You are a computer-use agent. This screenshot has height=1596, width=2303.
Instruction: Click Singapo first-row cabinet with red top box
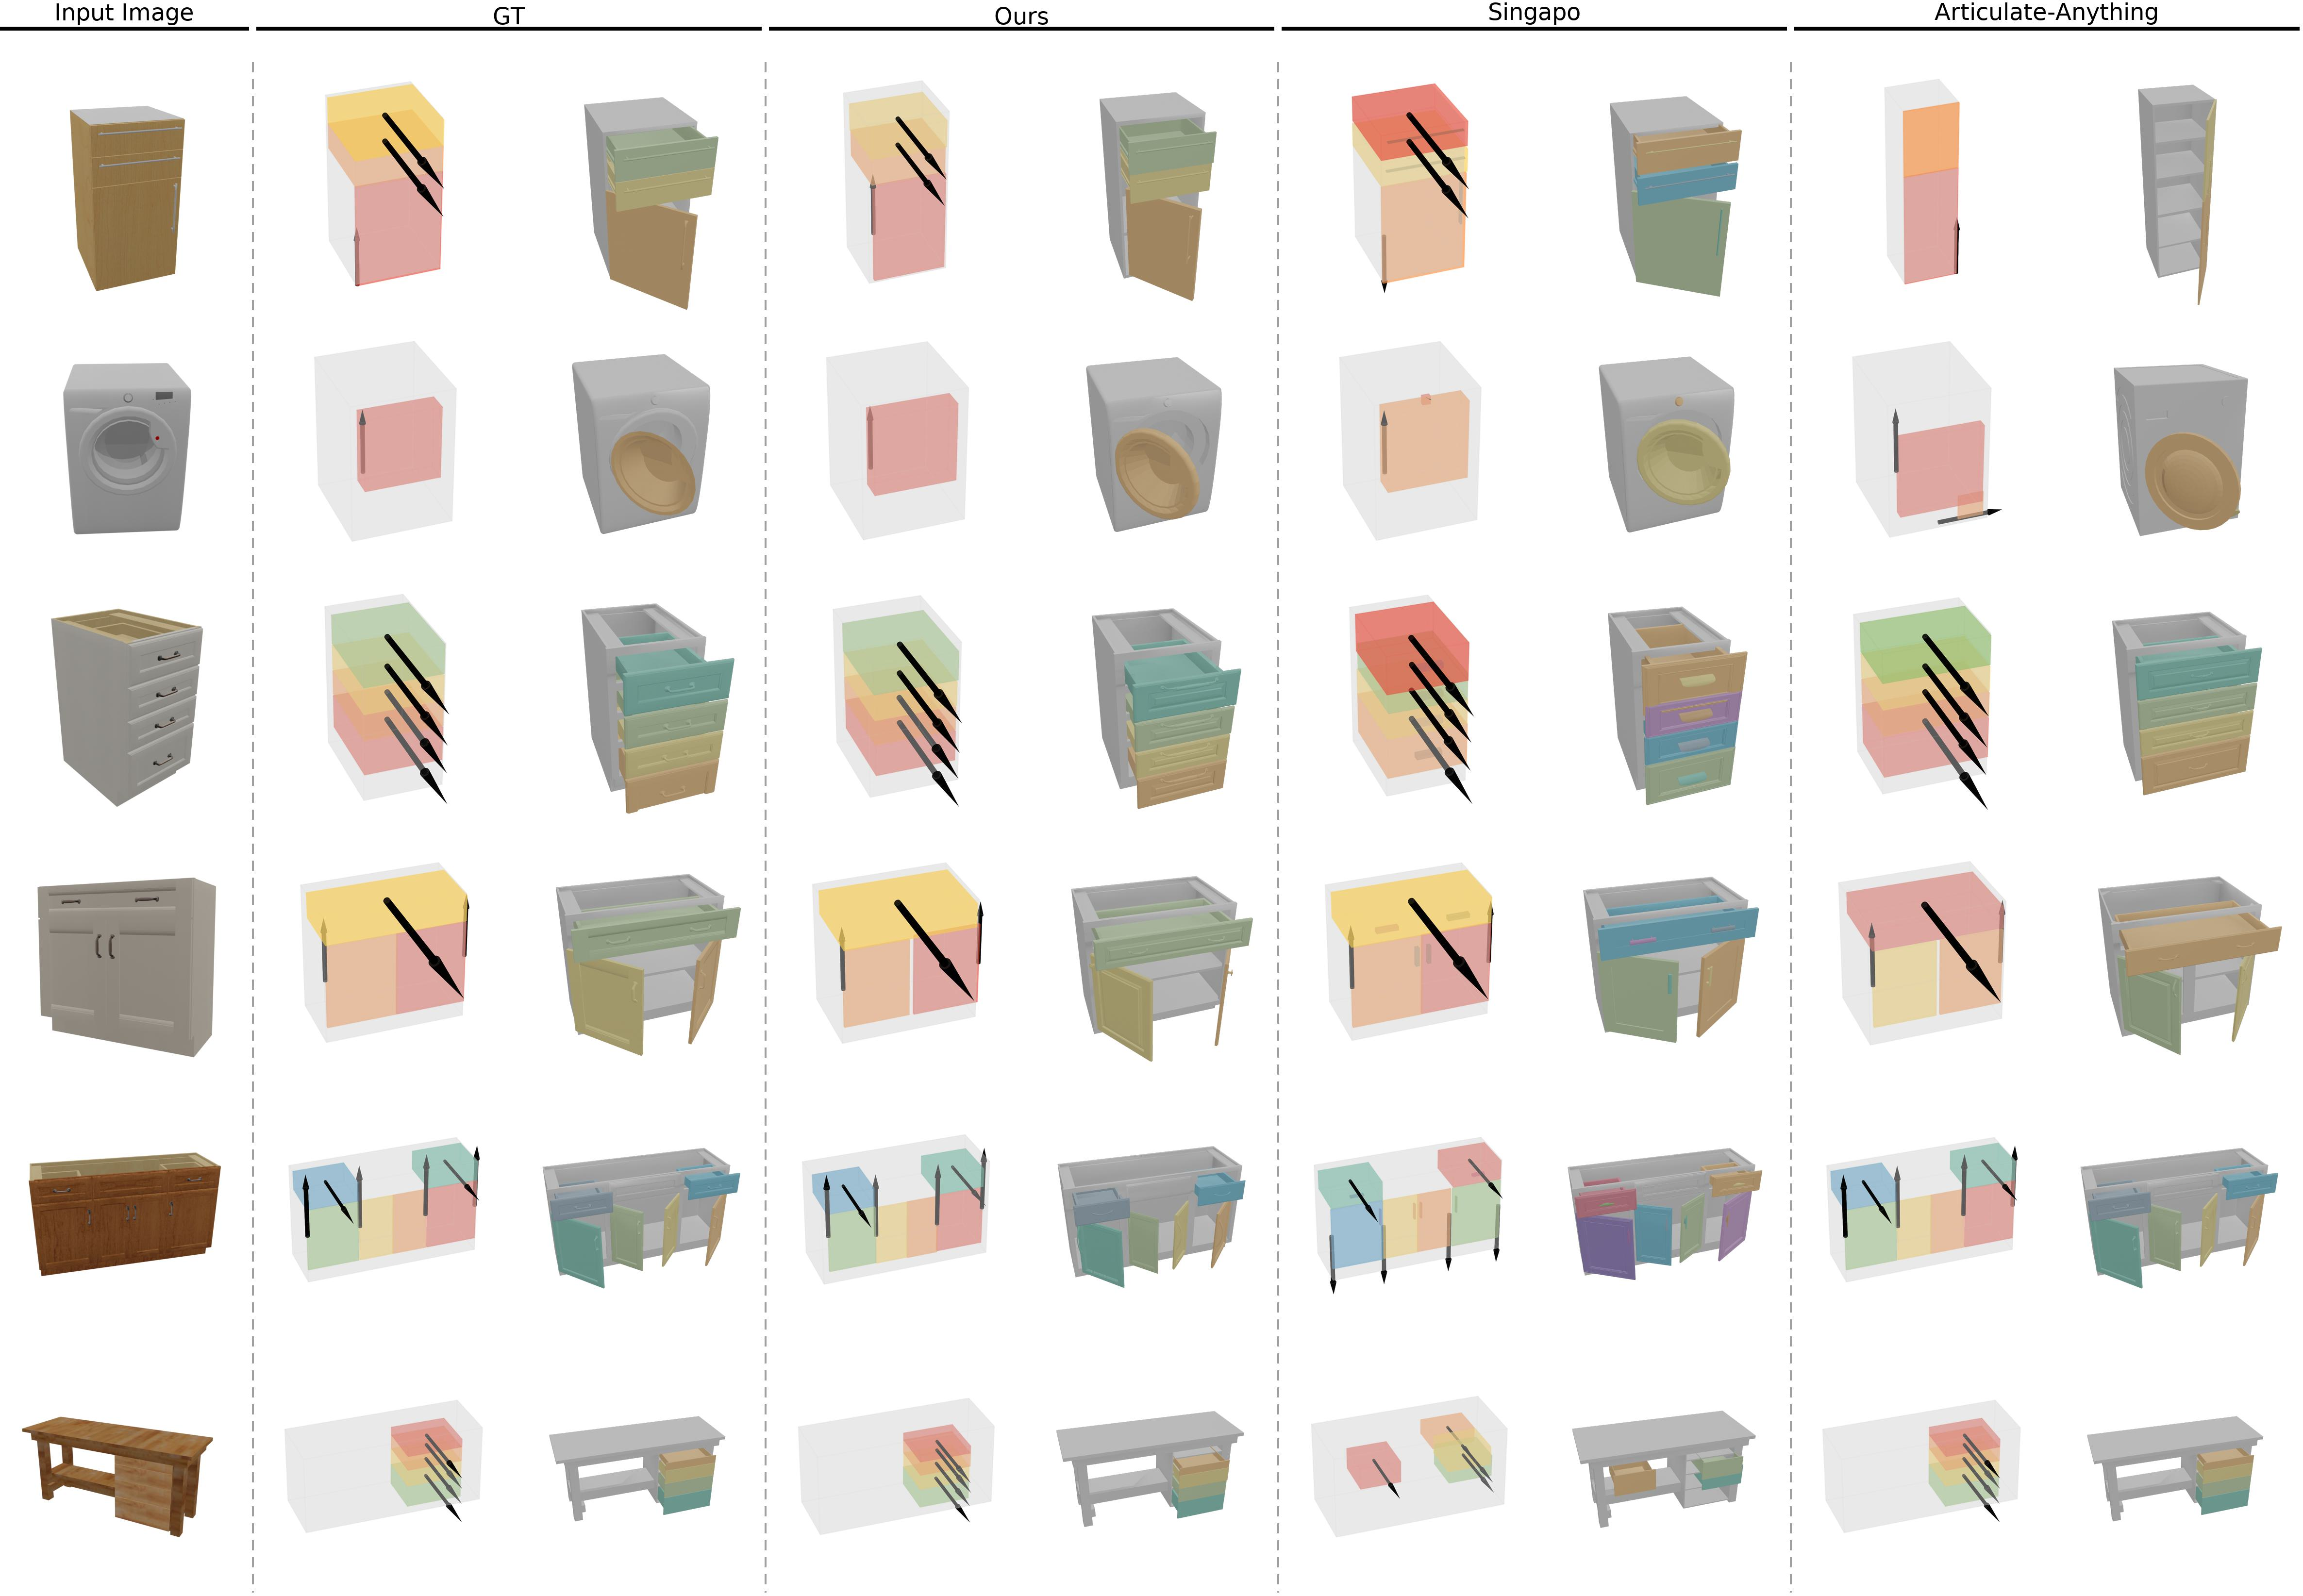point(1410,188)
